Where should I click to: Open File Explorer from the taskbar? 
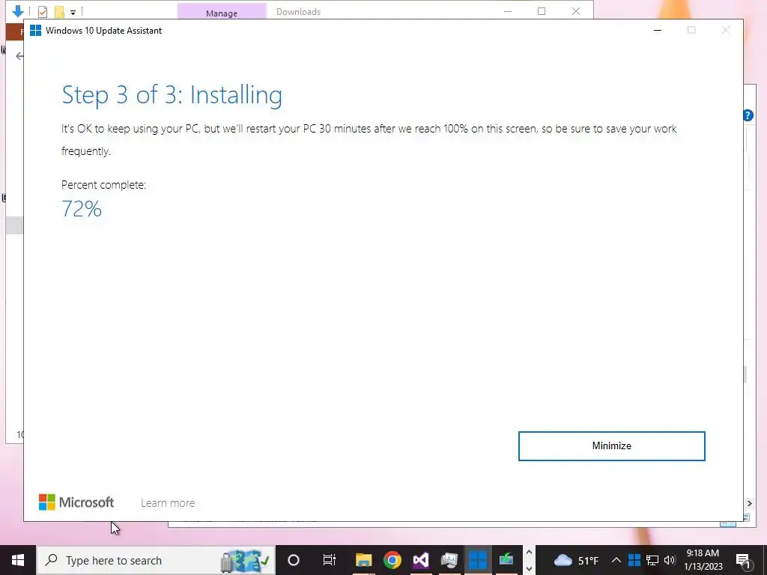[x=364, y=560]
